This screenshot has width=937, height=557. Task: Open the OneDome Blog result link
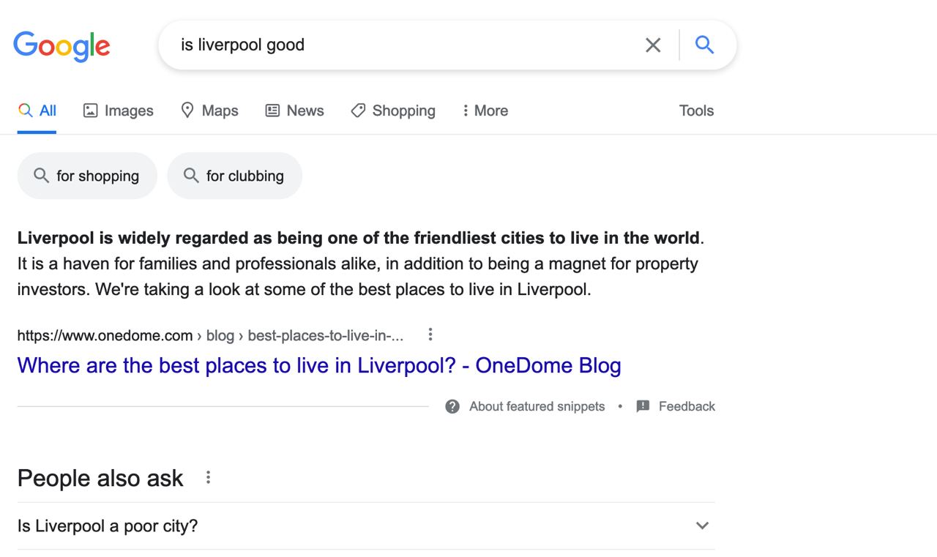319,365
